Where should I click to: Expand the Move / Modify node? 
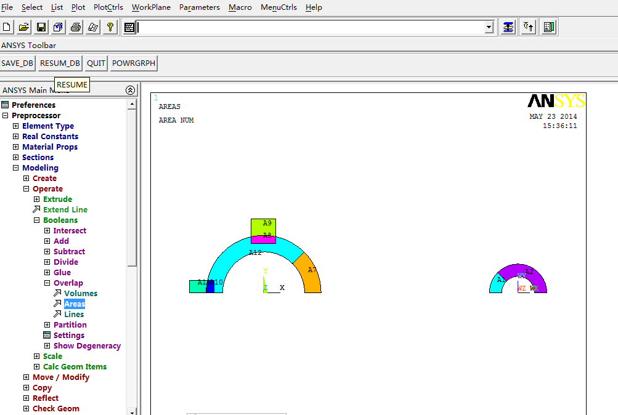pos(26,377)
